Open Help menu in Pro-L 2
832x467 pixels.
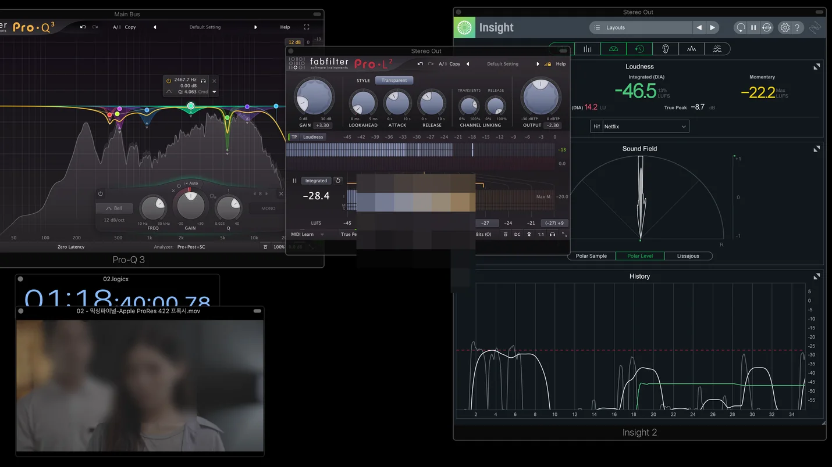(x=561, y=64)
